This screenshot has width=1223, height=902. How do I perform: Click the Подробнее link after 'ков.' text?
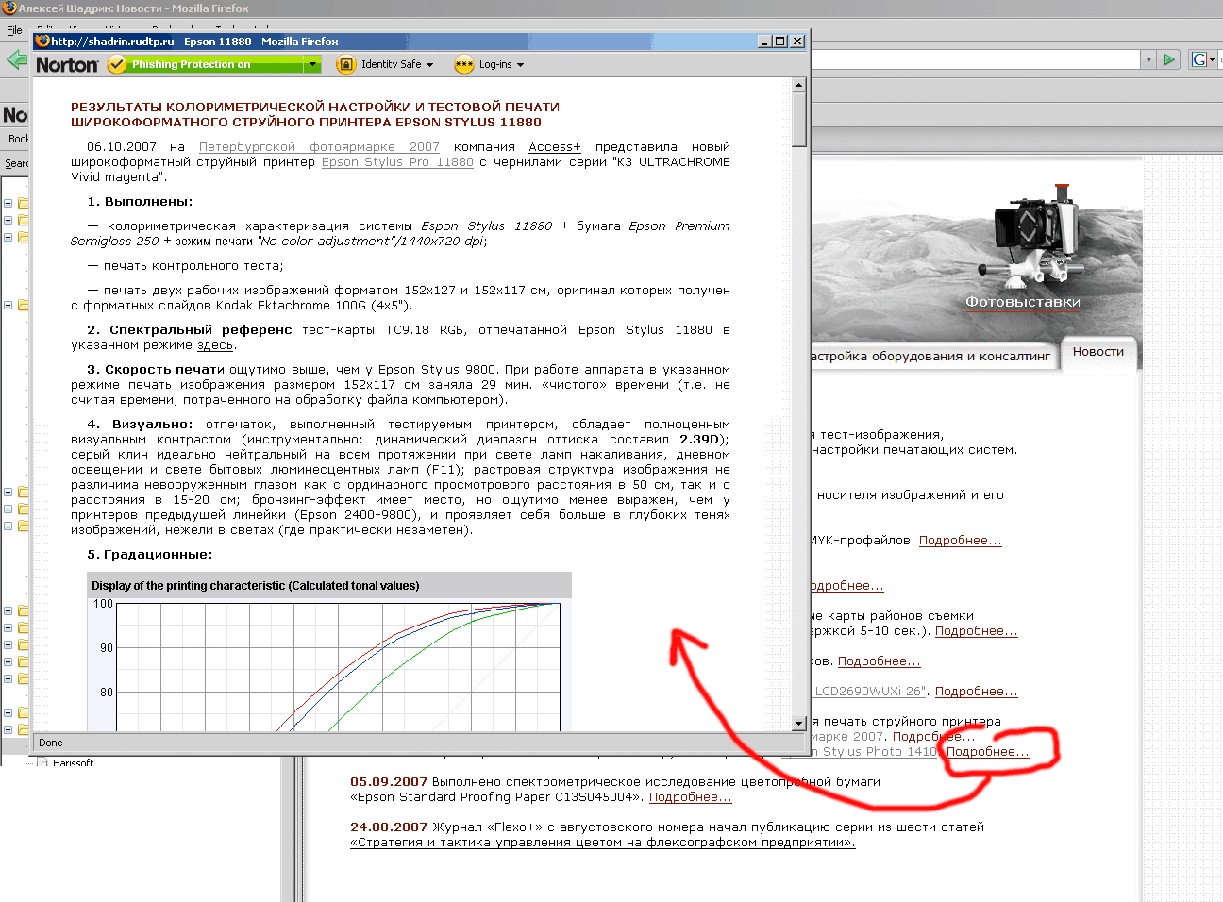click(880, 660)
